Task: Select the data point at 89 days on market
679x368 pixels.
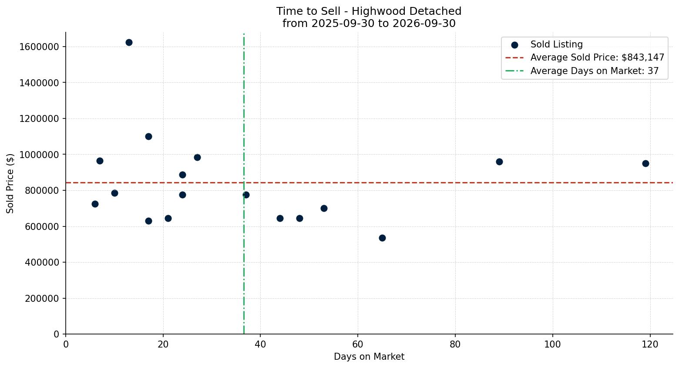Action: pos(499,162)
